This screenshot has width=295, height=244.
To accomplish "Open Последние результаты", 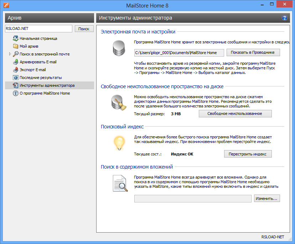I will [x=41, y=78].
